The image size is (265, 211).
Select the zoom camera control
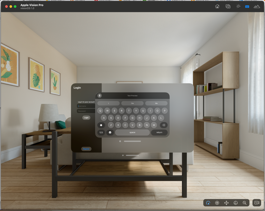point(244,203)
